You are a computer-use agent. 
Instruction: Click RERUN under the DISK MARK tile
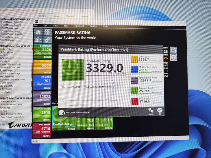(x=47, y=136)
